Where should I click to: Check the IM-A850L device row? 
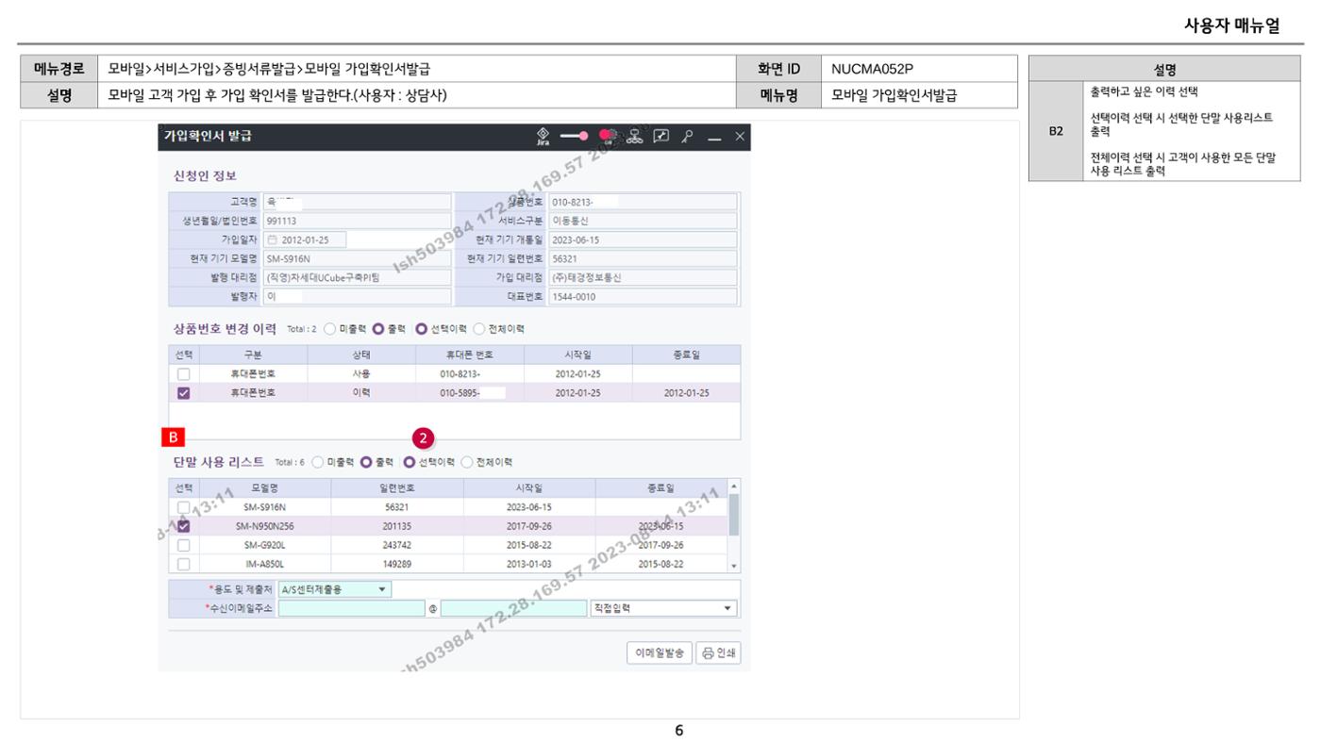click(x=184, y=564)
